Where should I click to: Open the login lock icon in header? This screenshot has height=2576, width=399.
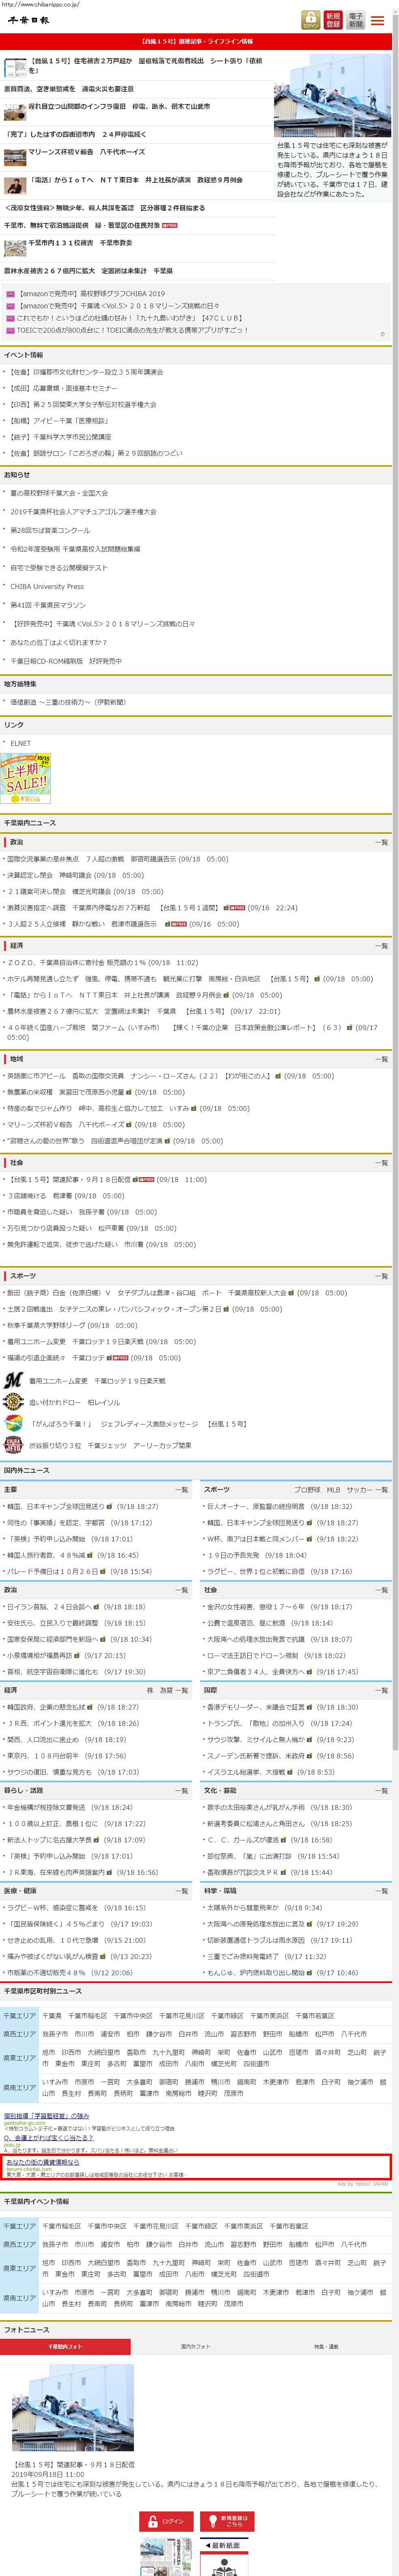point(311,20)
